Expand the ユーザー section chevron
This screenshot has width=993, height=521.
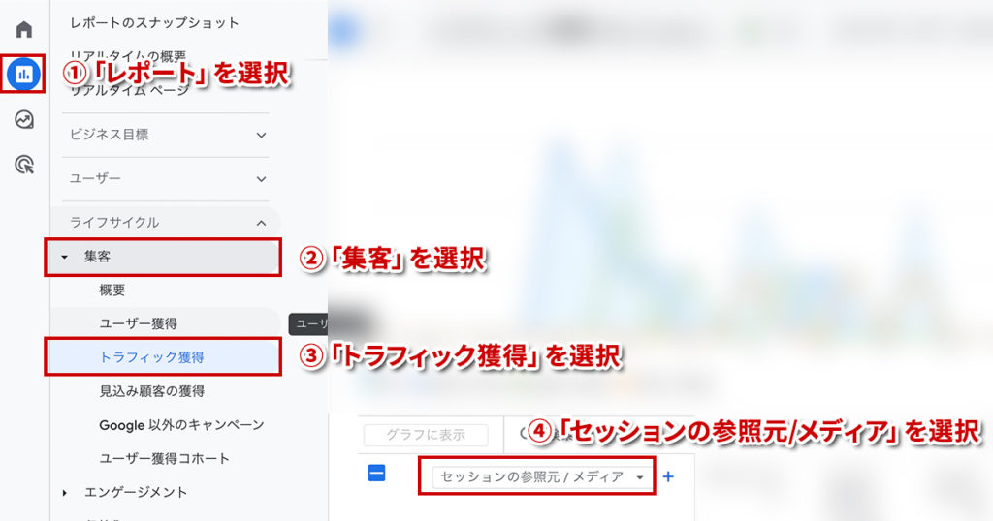click(x=261, y=179)
